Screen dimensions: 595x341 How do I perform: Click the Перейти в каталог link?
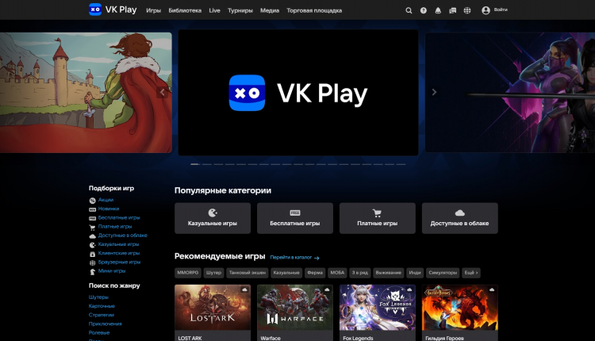(x=294, y=258)
